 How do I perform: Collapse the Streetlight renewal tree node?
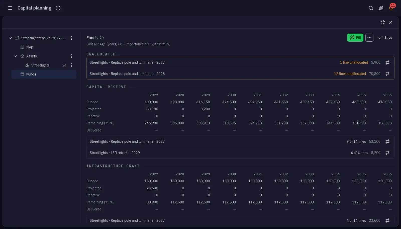[10, 38]
